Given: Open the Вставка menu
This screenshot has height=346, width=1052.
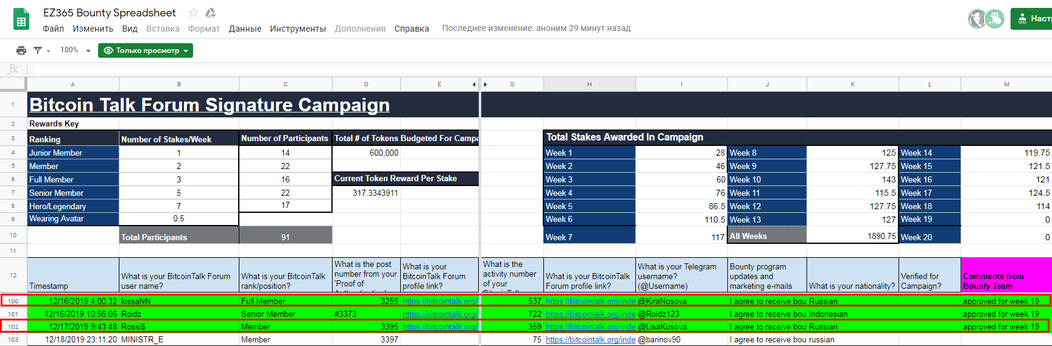Looking at the screenshot, I should pos(163,29).
